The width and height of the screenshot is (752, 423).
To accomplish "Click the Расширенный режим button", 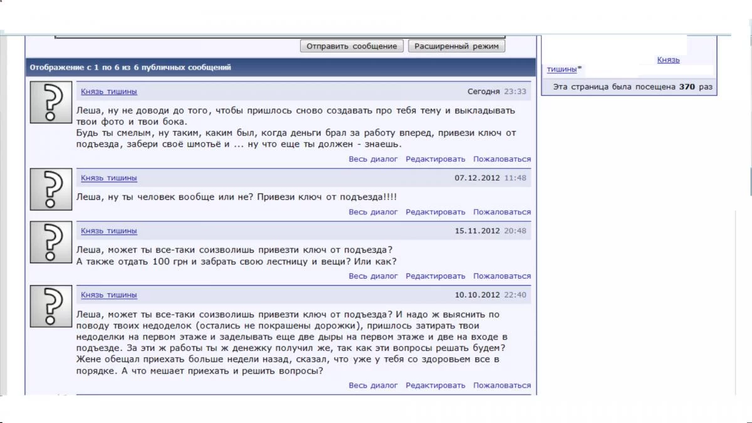I will click(x=456, y=46).
